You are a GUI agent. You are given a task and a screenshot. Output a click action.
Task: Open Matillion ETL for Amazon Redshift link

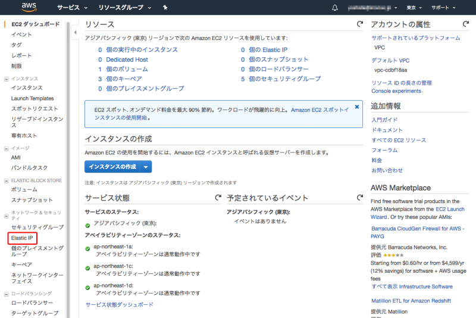tap(411, 301)
